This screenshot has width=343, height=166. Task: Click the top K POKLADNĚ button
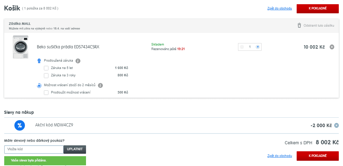[x=318, y=8]
